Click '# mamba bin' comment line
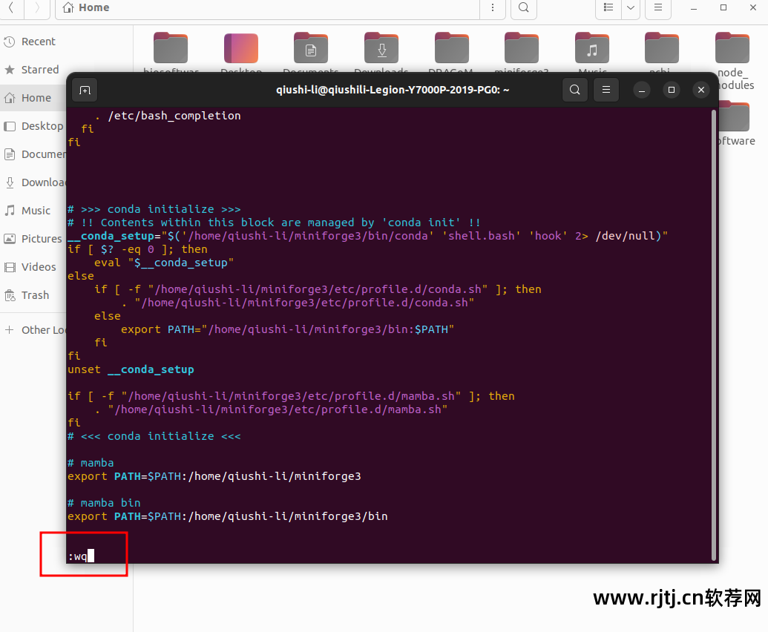This screenshot has height=632, width=768. tap(104, 503)
